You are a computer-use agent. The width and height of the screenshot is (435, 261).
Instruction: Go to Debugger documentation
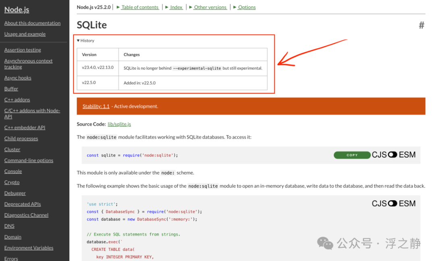tap(15, 193)
